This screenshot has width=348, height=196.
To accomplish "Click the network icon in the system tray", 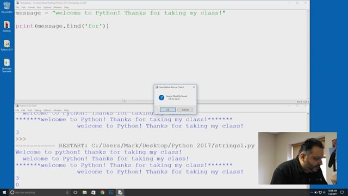I will (320, 192).
